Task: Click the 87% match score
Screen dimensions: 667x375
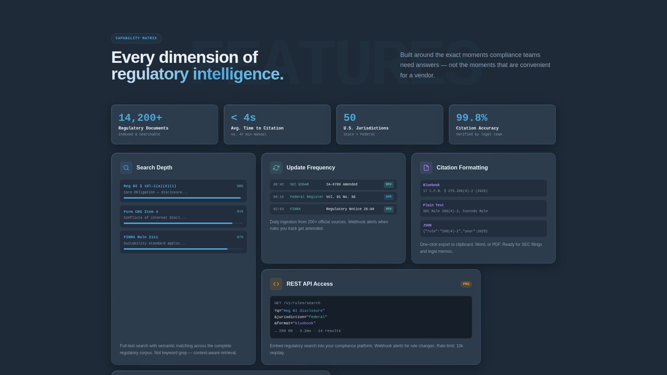Action: point(240,237)
